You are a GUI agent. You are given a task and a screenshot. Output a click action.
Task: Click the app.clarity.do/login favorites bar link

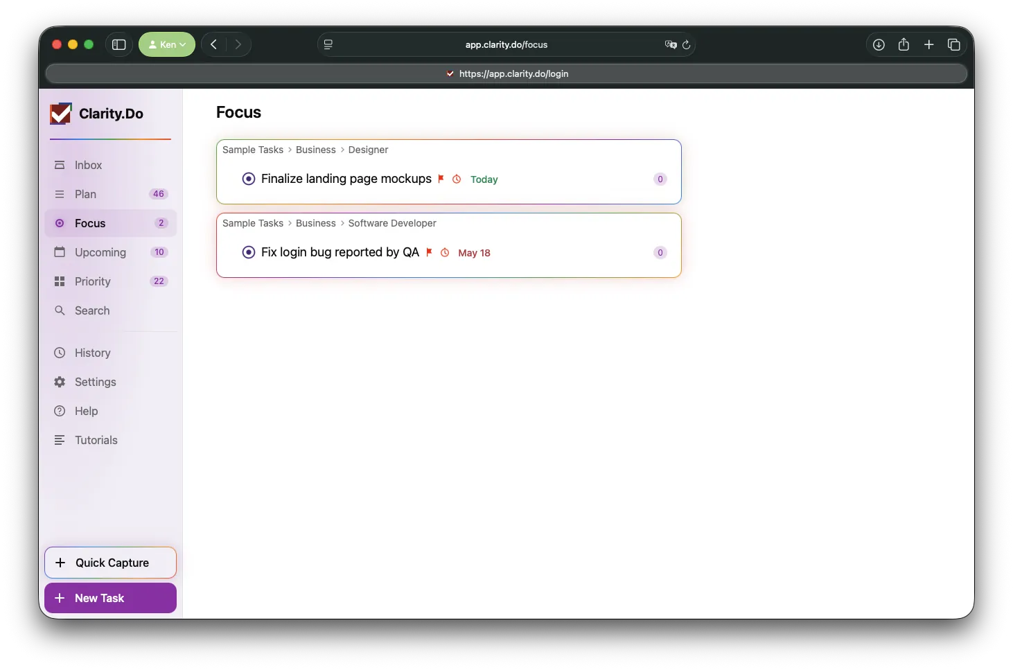point(507,73)
